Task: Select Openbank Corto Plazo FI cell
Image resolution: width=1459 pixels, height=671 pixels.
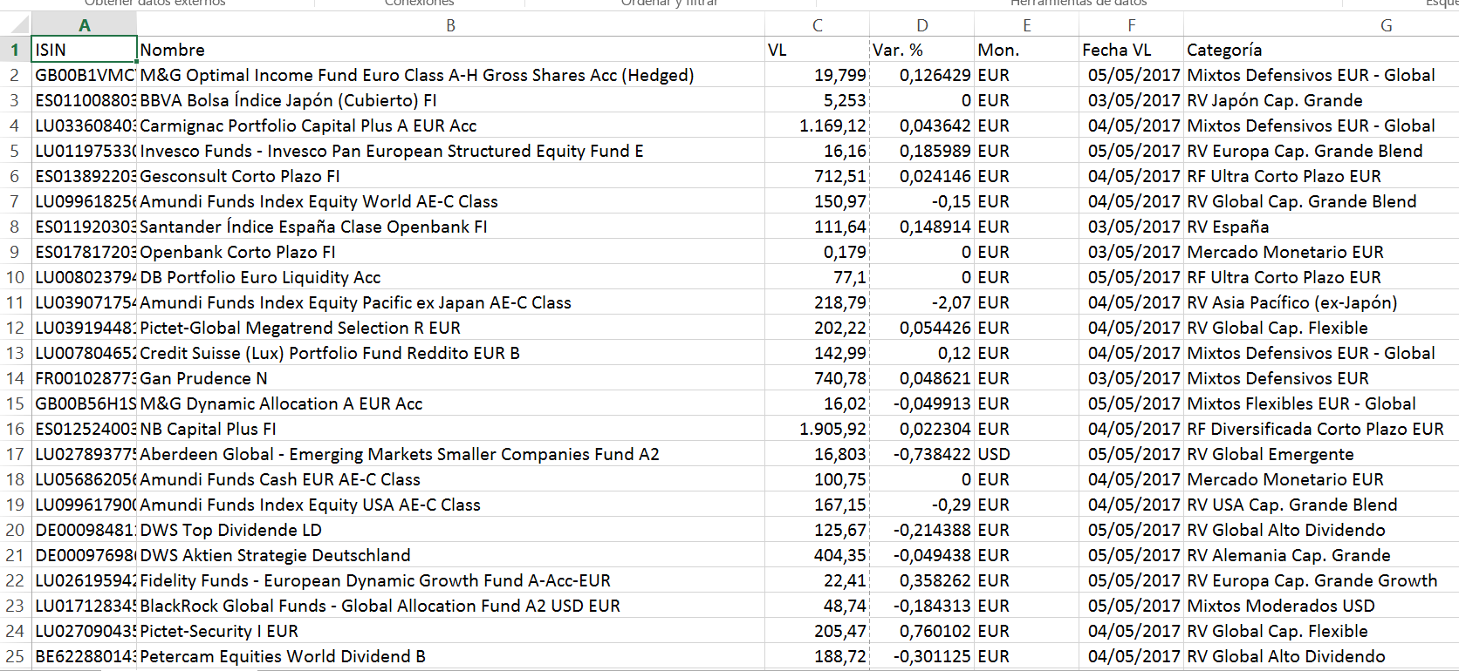Action: 451,252
